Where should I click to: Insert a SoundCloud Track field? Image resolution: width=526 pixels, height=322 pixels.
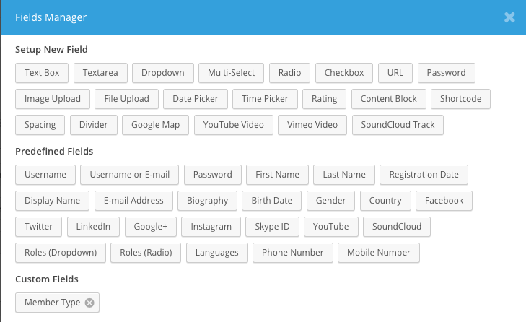398,125
